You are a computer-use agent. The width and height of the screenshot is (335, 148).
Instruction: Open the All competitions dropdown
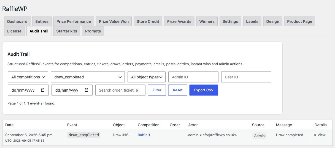pos(28,77)
